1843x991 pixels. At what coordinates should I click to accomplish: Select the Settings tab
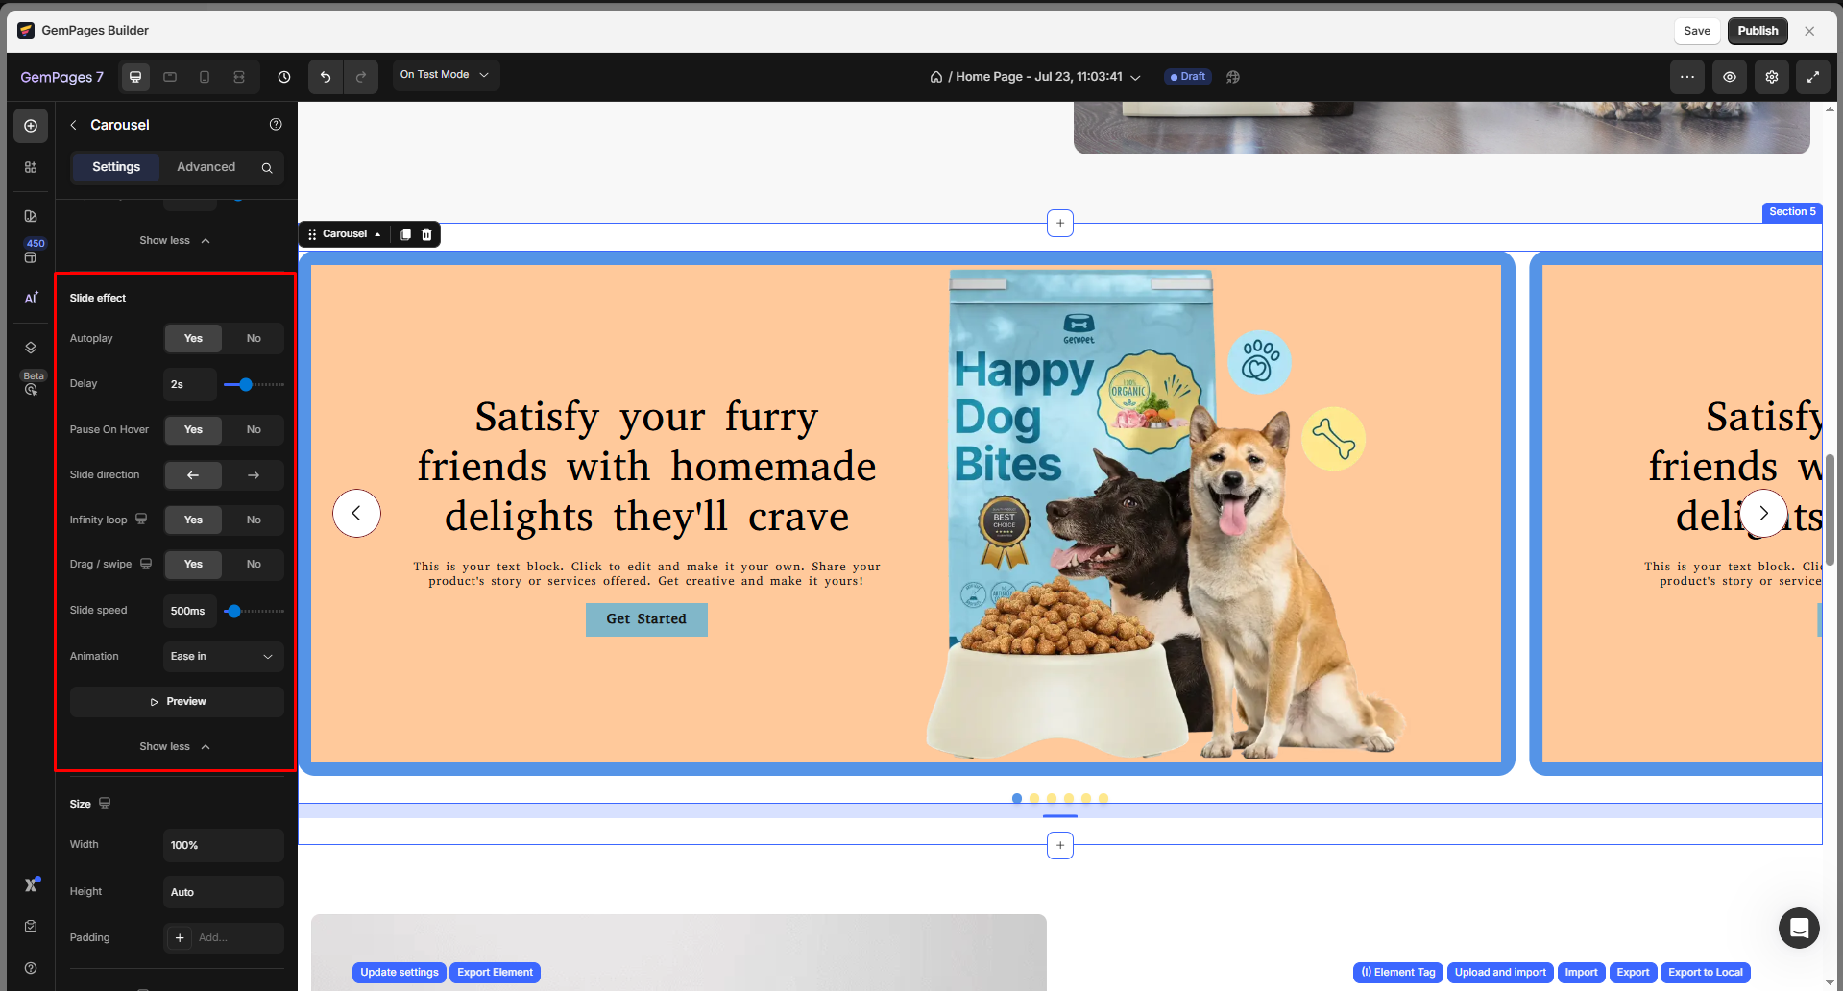(x=116, y=167)
